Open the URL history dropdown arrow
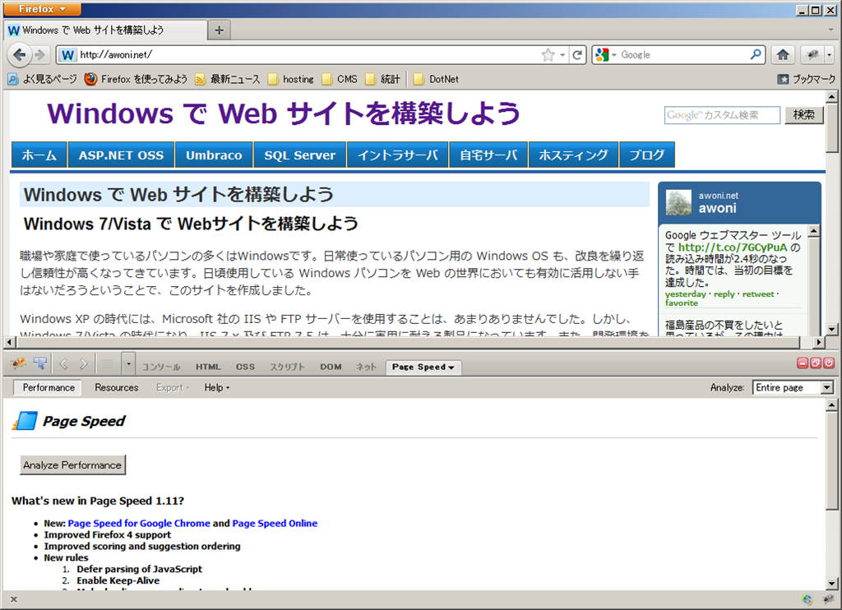 click(x=562, y=55)
